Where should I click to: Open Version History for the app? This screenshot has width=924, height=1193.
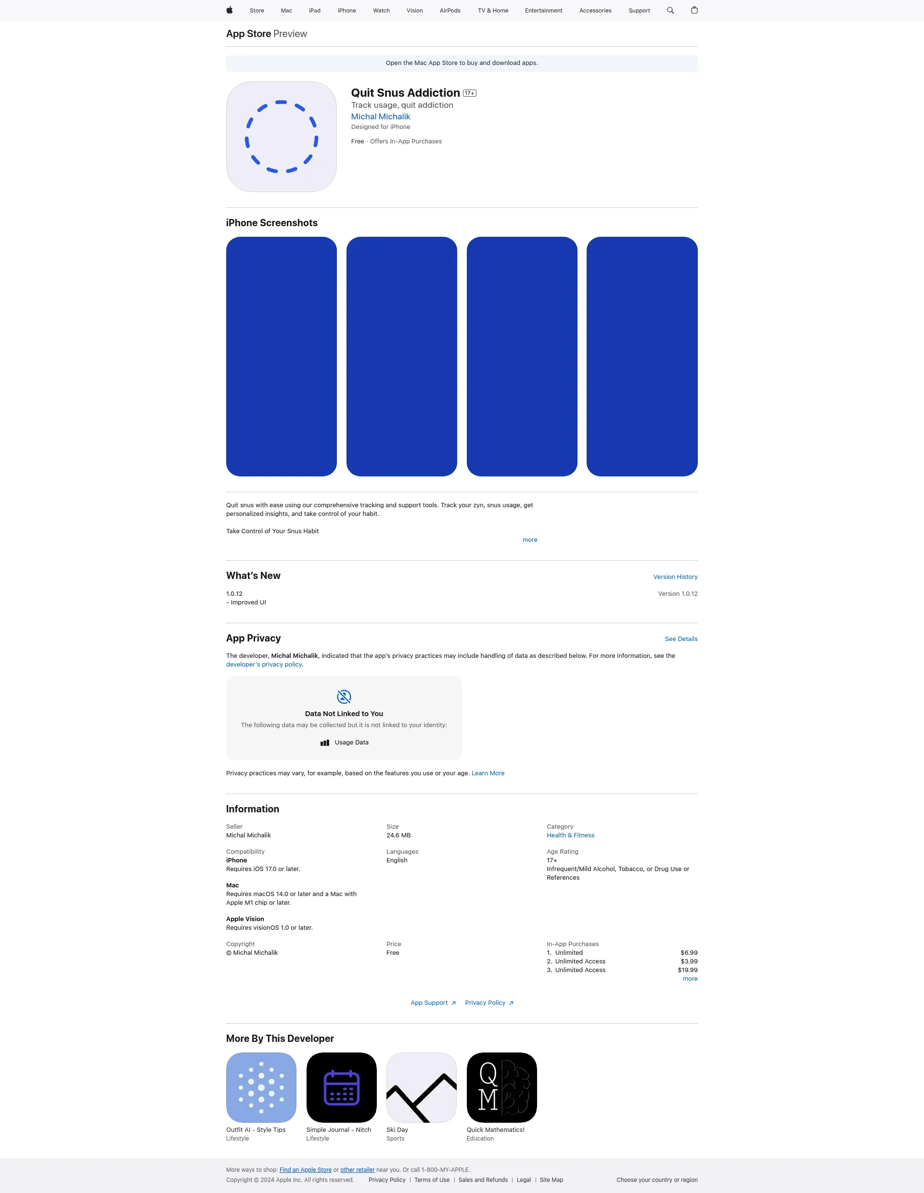click(675, 576)
